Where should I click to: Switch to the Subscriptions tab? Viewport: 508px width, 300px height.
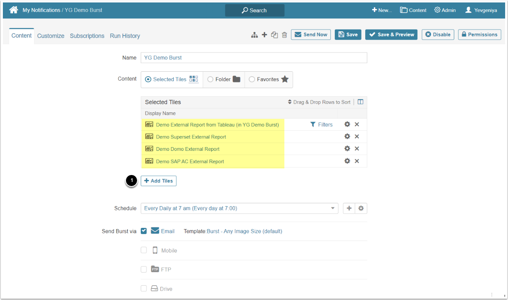pyautogui.click(x=87, y=36)
